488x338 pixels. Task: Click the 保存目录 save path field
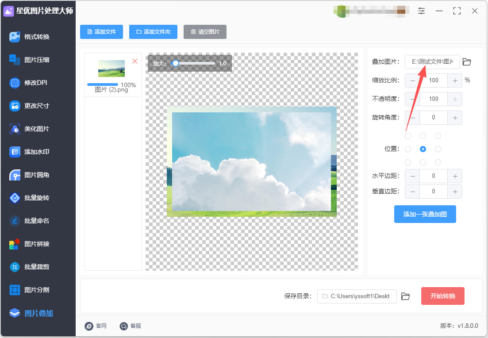pyautogui.click(x=357, y=296)
